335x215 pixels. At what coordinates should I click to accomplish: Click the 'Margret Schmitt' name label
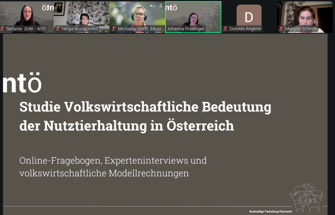coord(301,29)
